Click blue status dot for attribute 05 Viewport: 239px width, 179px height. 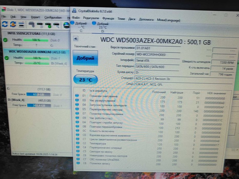pos(77,109)
